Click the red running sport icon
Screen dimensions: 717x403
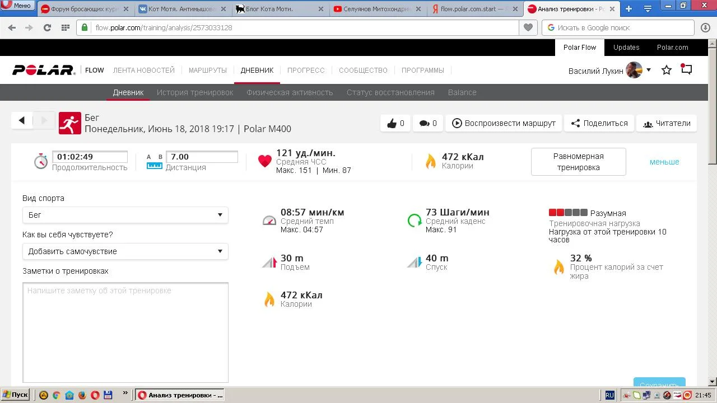tap(69, 123)
